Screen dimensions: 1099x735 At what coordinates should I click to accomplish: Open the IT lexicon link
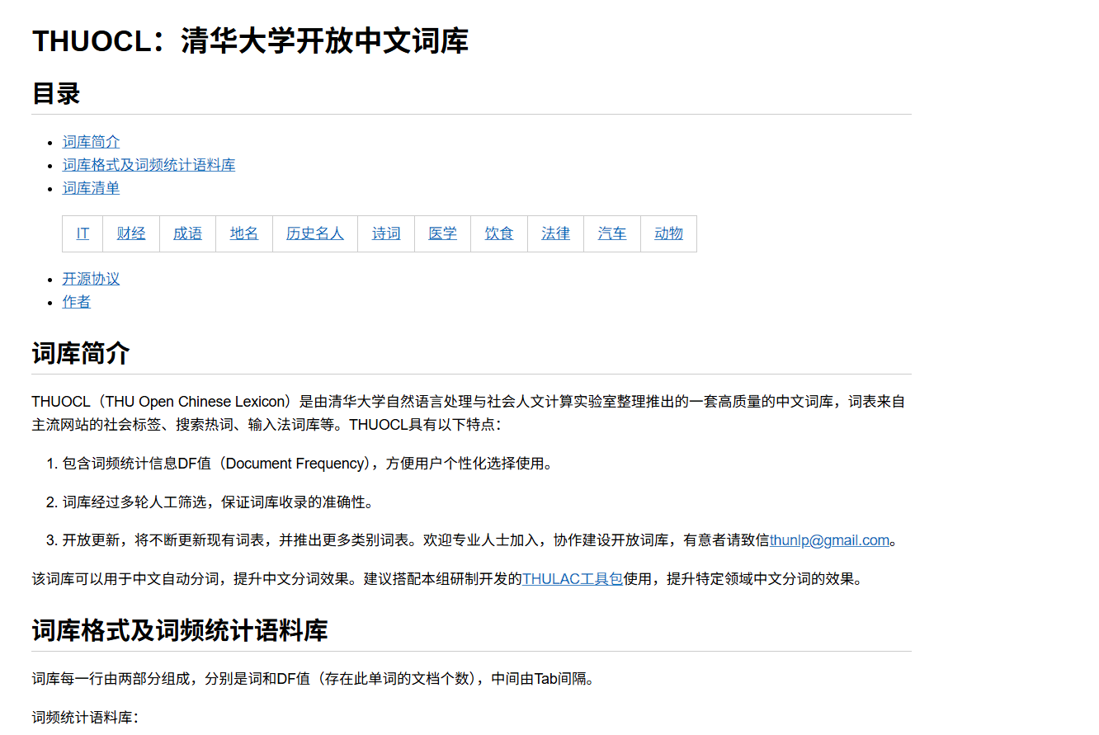tap(83, 233)
